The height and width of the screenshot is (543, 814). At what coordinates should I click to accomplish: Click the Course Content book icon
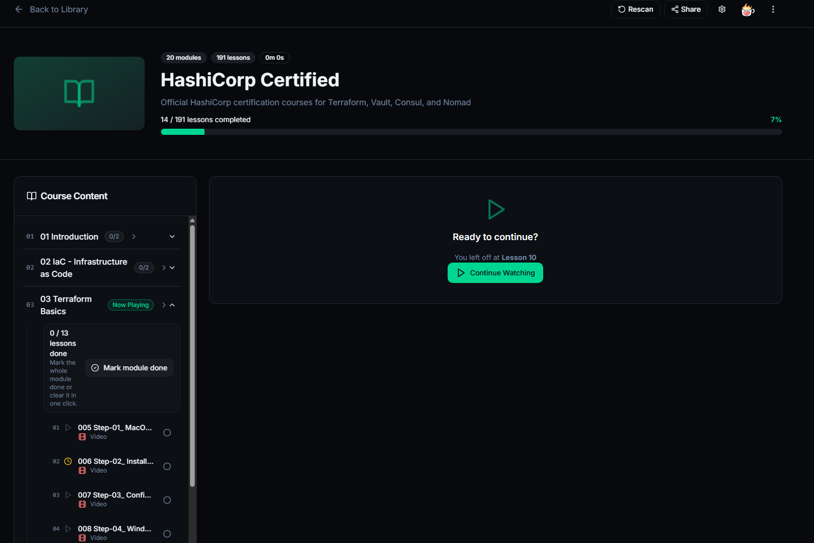coord(32,196)
